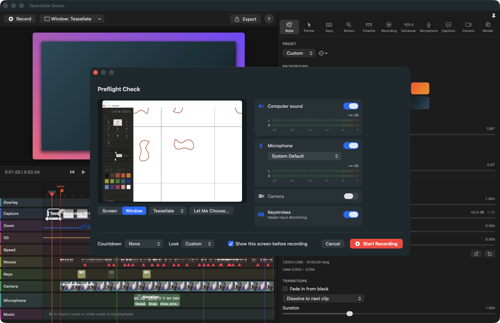Toggle the Keystrokes switch
The width and height of the screenshot is (500, 323).
pos(351,215)
